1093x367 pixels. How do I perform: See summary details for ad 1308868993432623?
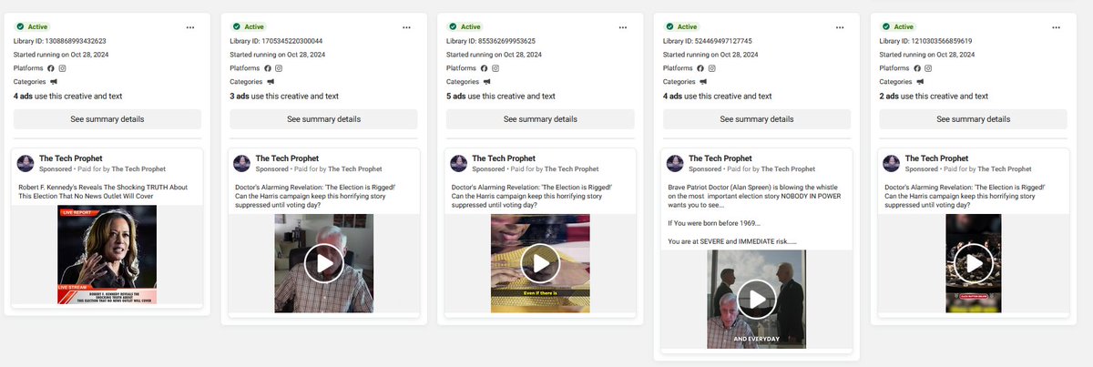click(107, 119)
